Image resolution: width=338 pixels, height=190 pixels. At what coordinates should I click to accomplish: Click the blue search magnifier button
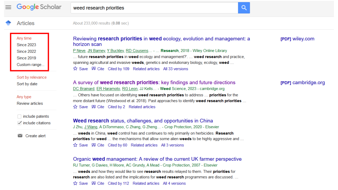(x=244, y=8)
